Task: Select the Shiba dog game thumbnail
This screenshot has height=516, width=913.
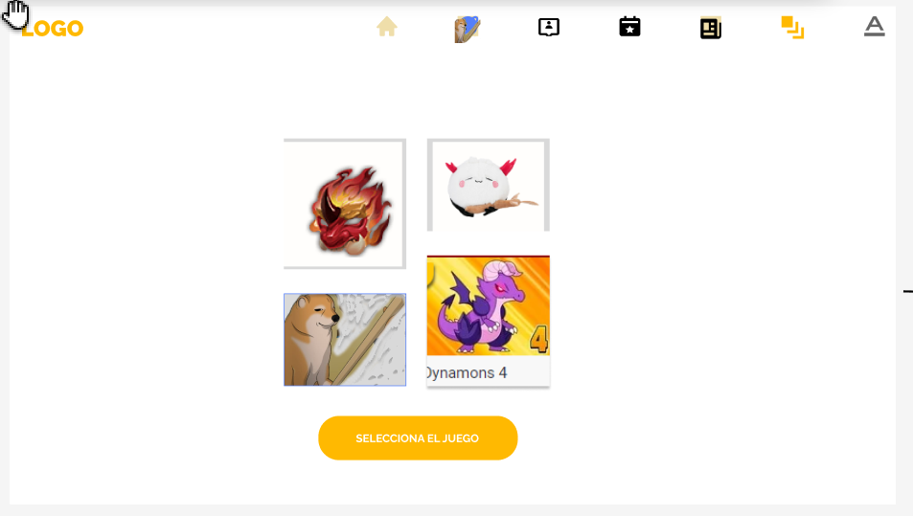Action: 345,340
